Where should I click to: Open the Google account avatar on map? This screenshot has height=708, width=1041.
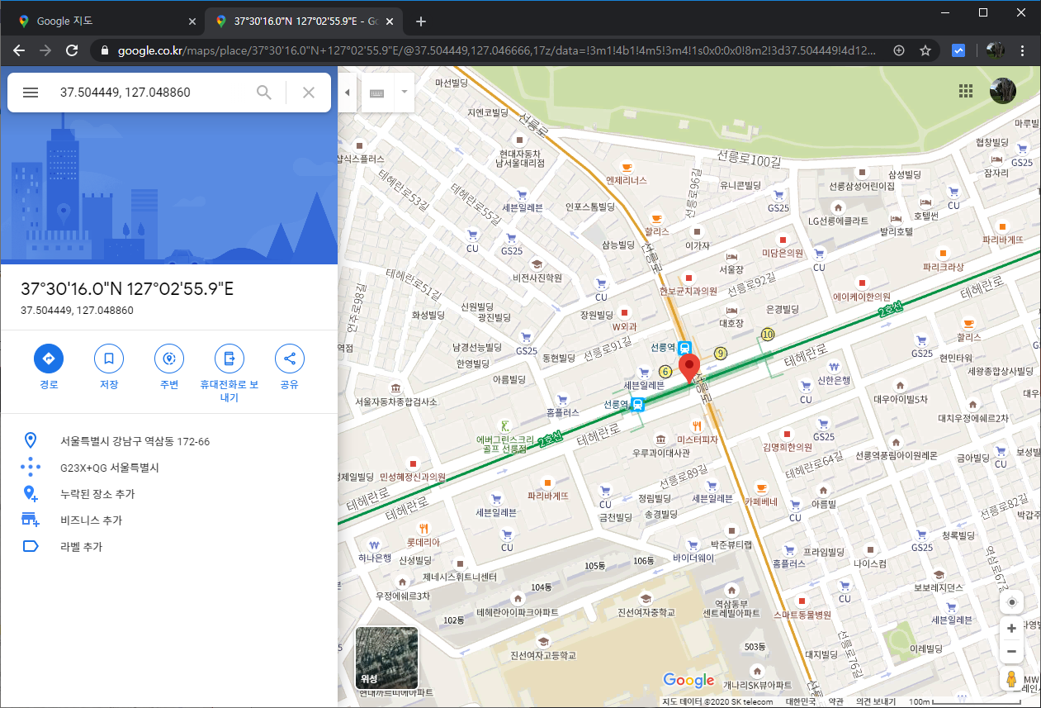(1003, 91)
